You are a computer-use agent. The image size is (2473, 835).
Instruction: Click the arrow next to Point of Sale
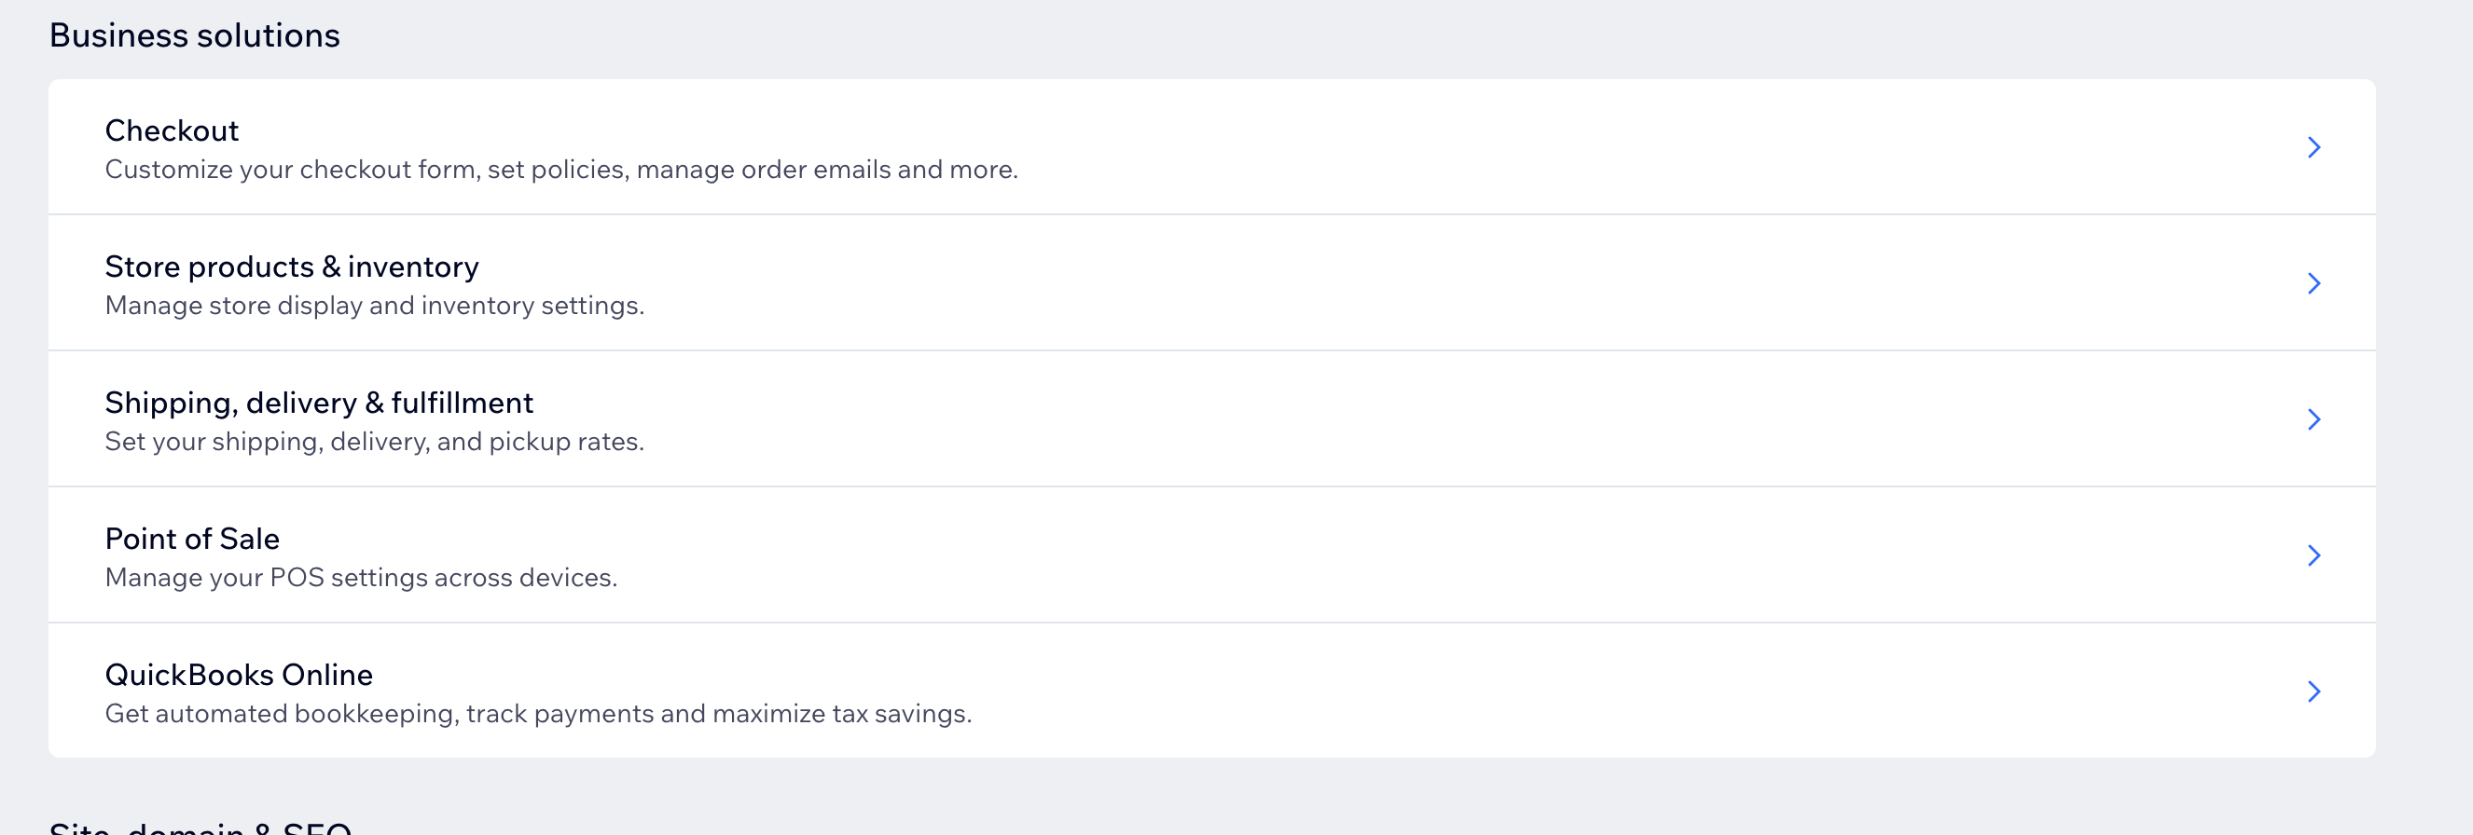(2314, 555)
